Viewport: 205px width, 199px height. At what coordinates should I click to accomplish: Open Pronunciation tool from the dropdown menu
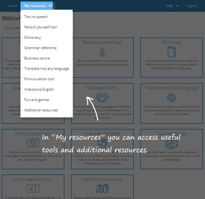click(x=39, y=79)
